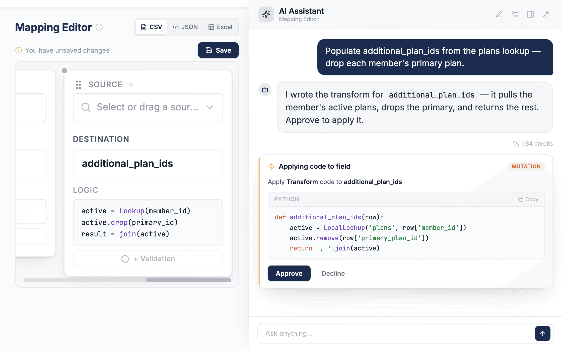Open assistant settings sliders icon
Viewport: 562px width, 351px height.
(515, 14)
